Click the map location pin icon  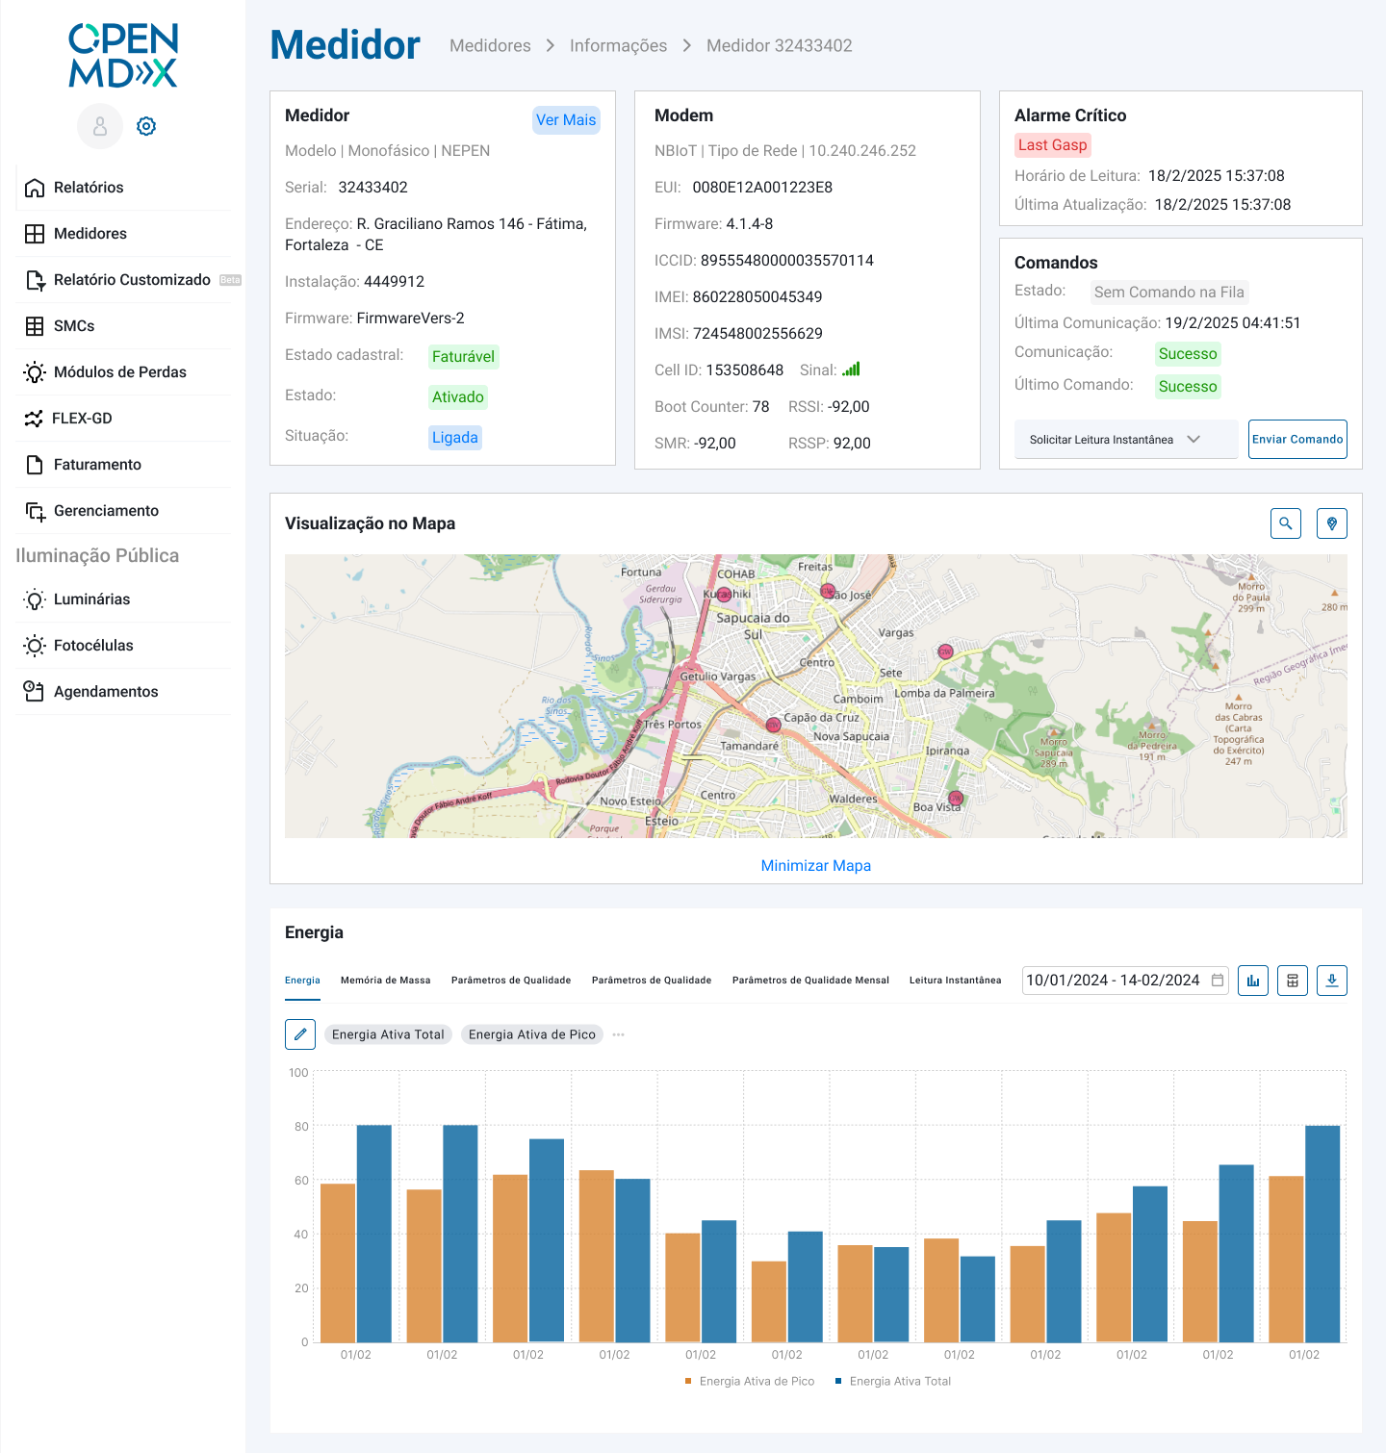click(x=1332, y=523)
